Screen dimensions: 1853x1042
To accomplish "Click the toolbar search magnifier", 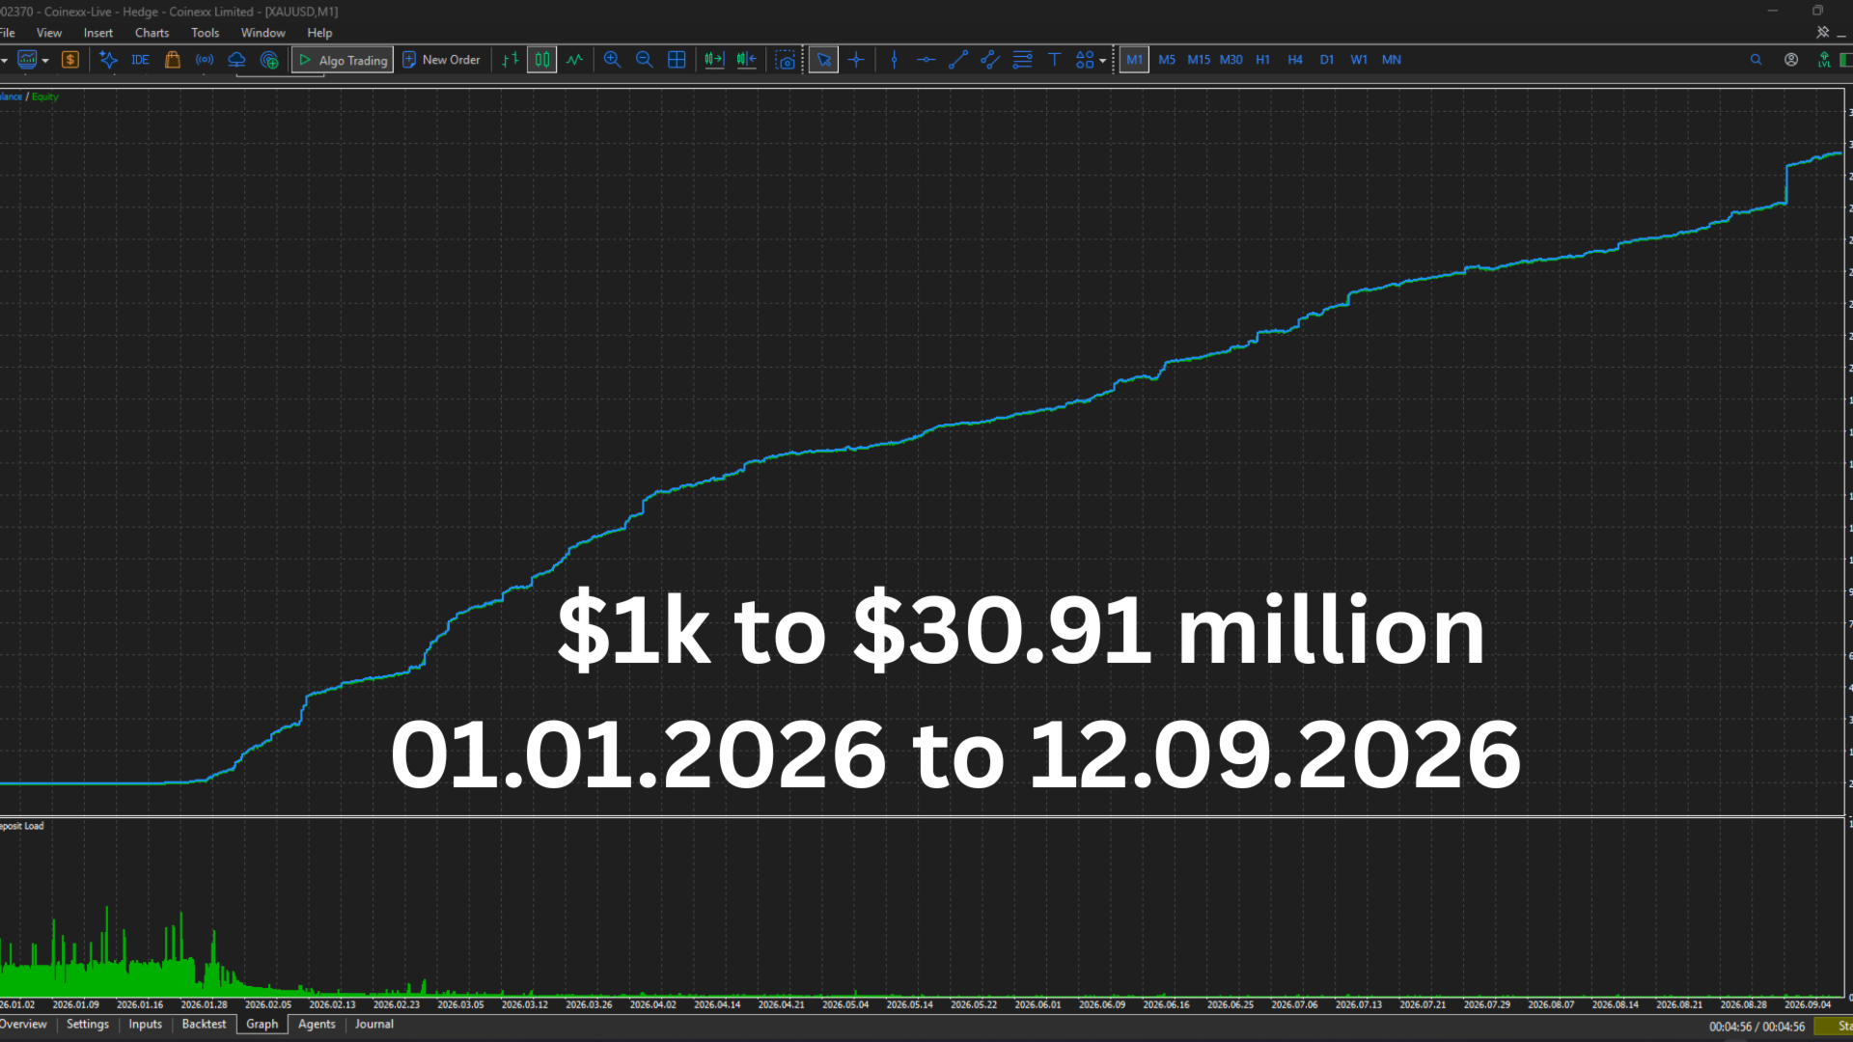I will [x=1756, y=60].
